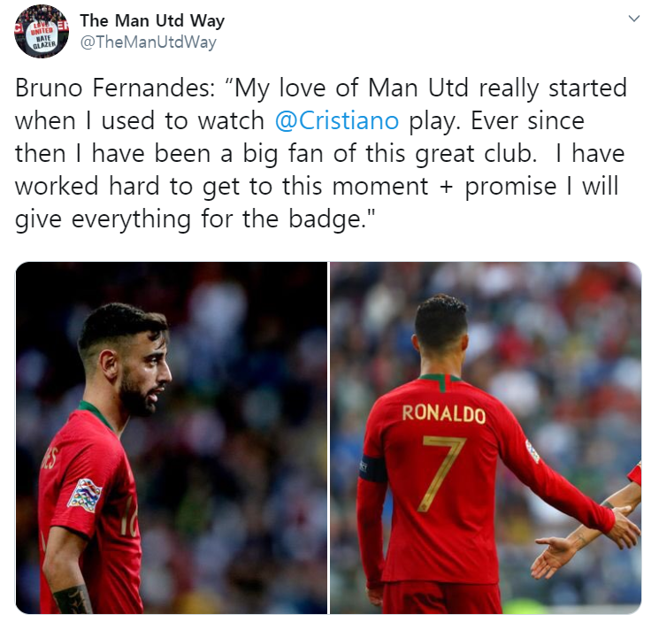Viewport: 651px width, 622px height.
Task: View the Ronaldo number 7 photo
Action: (x=486, y=438)
